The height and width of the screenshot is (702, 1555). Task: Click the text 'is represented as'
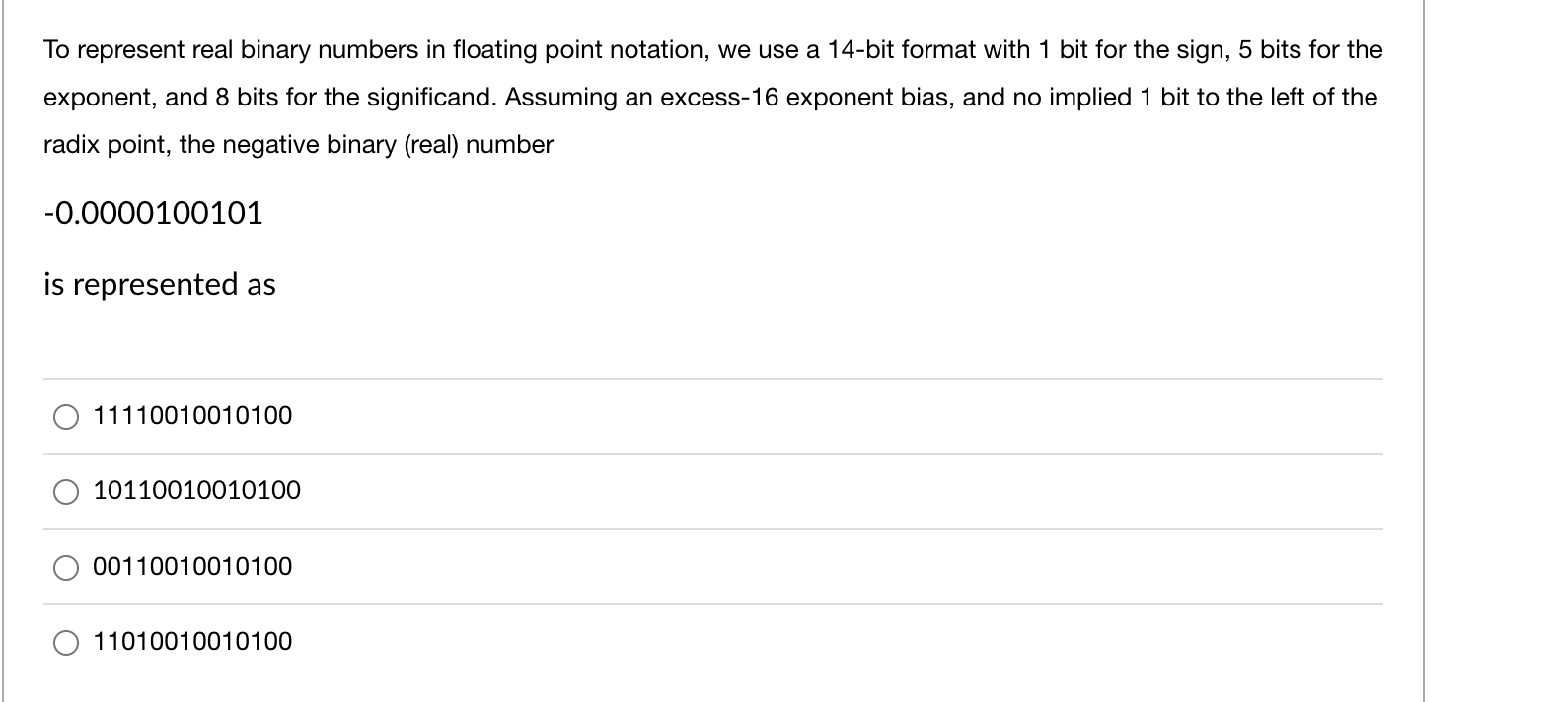click(160, 285)
